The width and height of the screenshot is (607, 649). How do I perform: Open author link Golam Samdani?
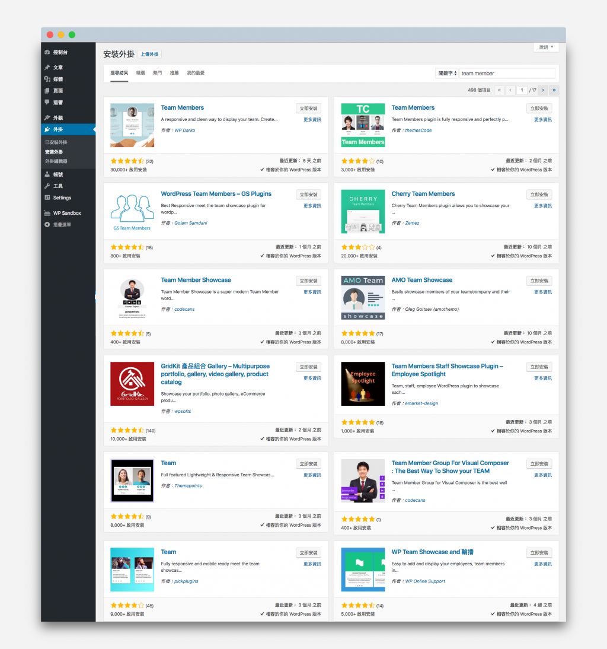pos(191,222)
